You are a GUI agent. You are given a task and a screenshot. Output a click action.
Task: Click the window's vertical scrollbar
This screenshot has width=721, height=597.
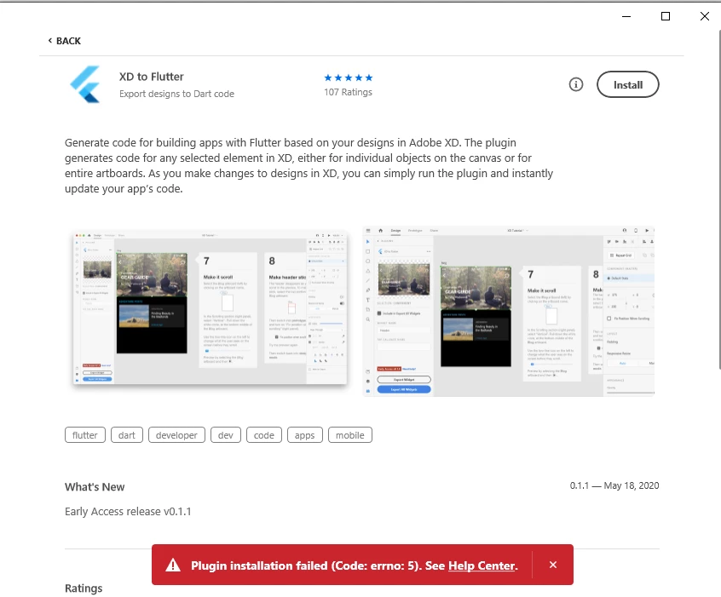[718, 199]
